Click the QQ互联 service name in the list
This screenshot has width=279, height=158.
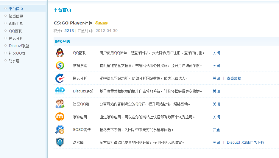[80, 53]
